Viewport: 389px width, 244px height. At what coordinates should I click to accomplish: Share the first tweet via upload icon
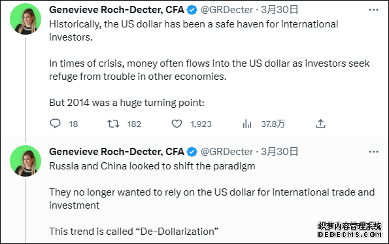(320, 124)
